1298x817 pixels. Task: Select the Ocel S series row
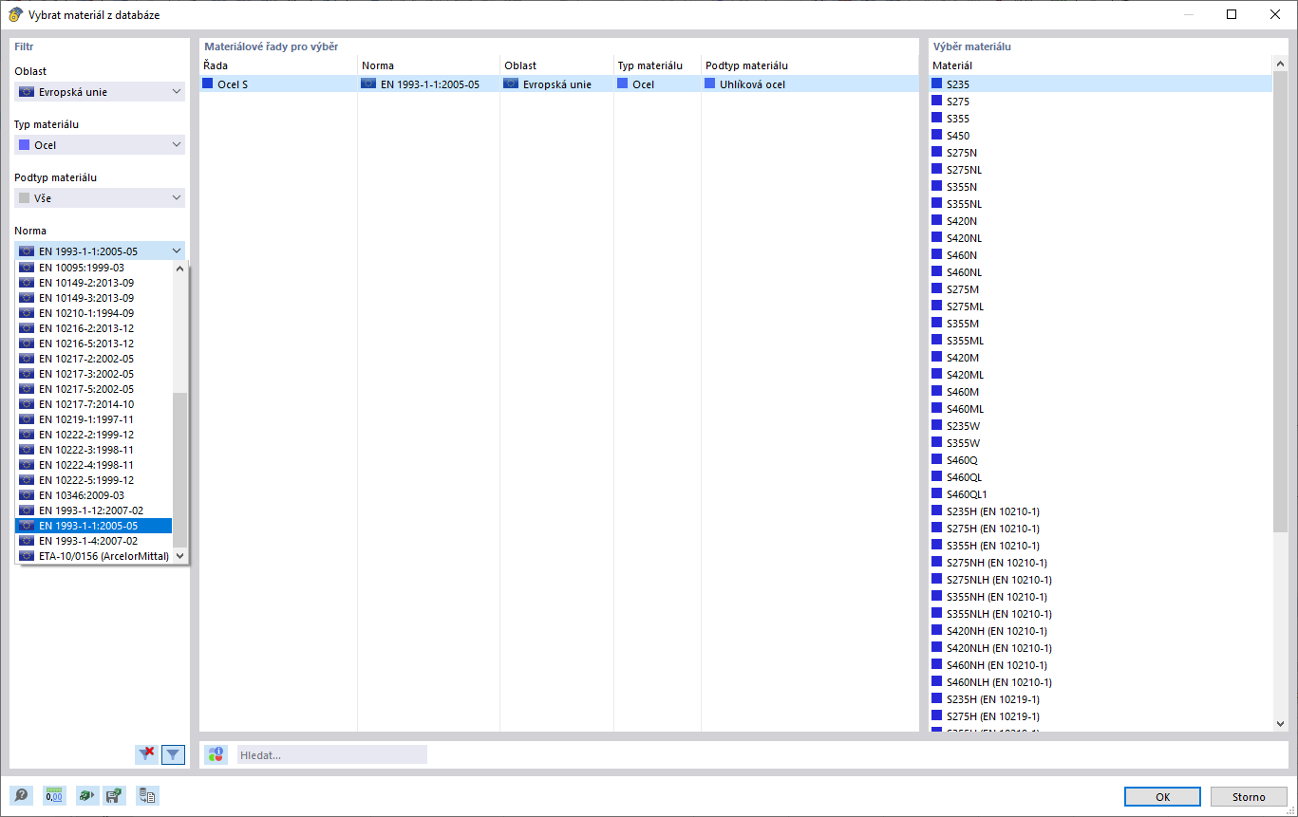pos(559,84)
